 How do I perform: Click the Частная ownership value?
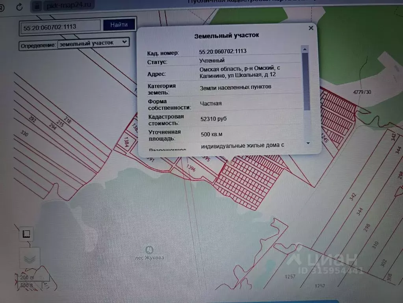(211, 103)
